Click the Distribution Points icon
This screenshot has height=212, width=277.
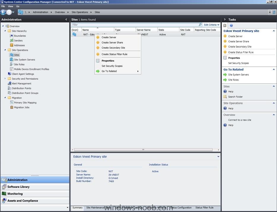tap(10, 88)
